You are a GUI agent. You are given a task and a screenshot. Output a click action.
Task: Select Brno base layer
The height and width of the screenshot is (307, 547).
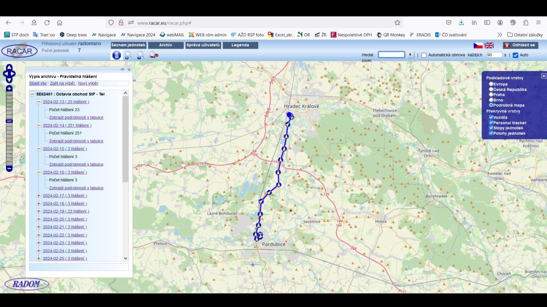point(491,100)
